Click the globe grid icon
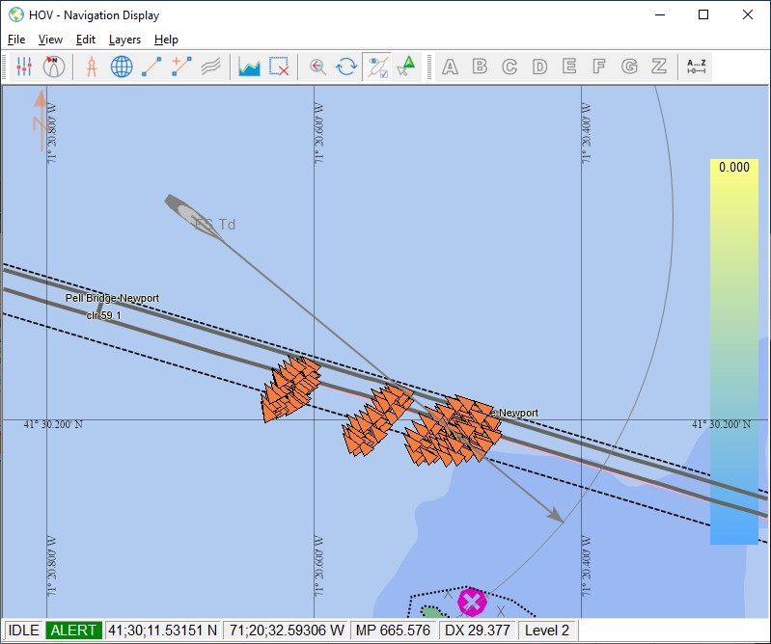Screen dimensions: 771x644 point(122,67)
